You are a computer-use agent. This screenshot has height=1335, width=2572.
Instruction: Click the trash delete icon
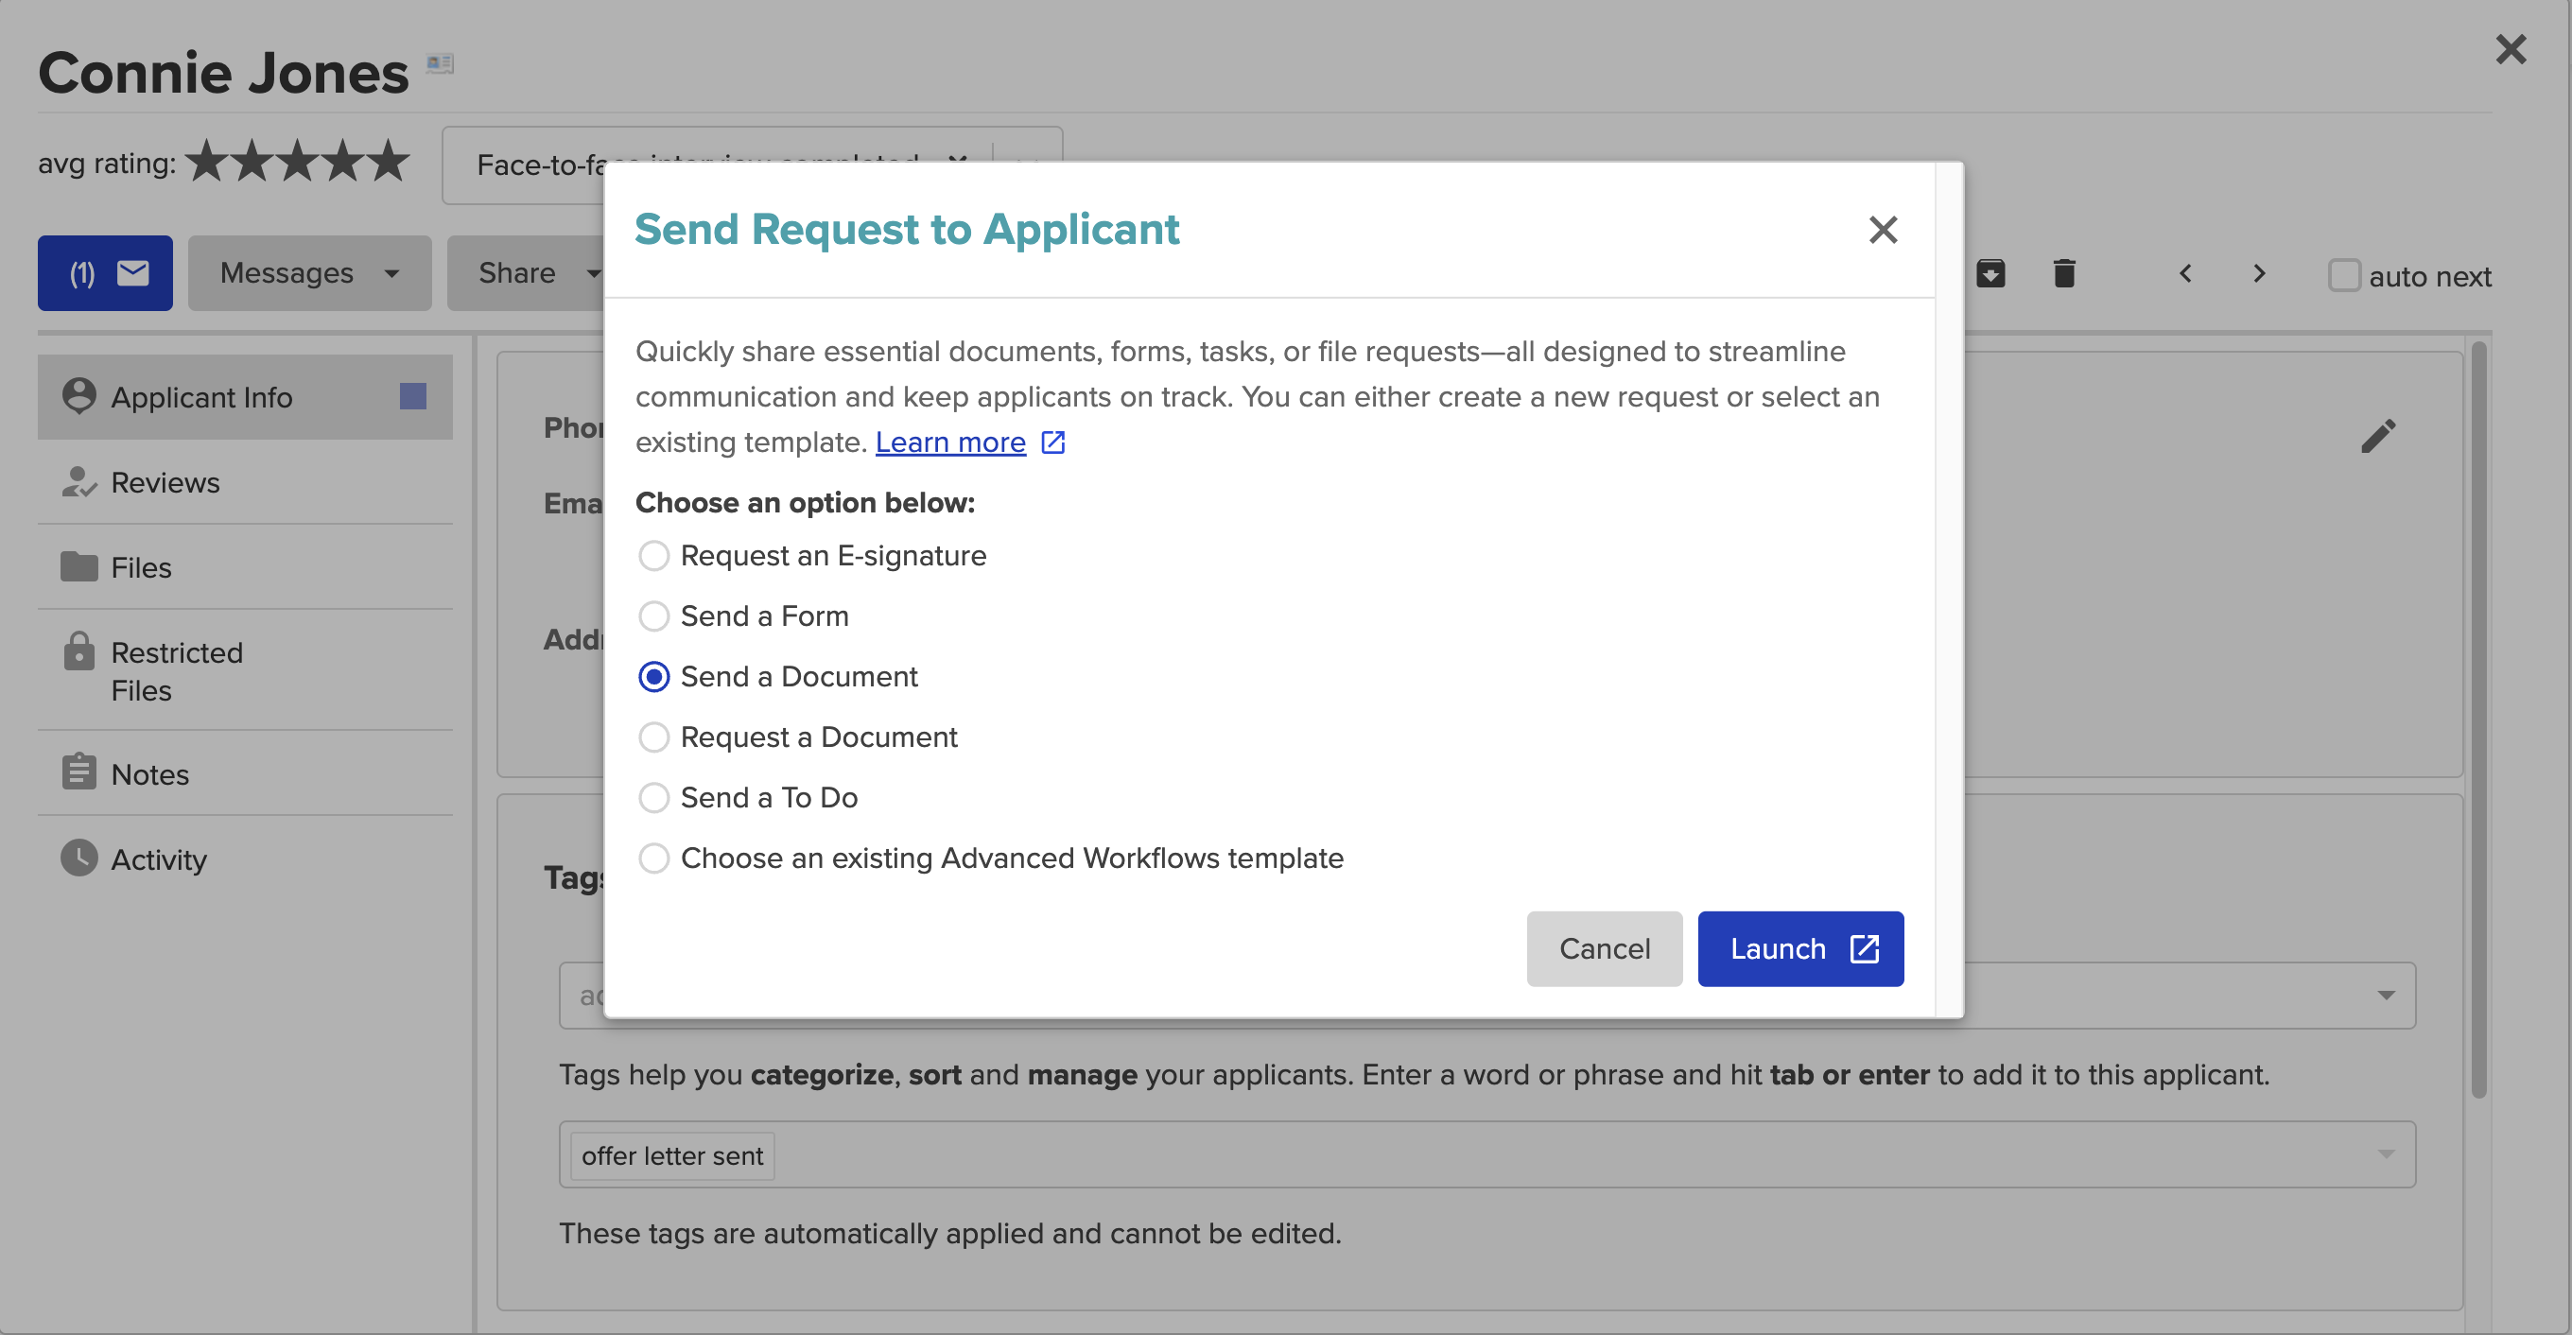click(x=2064, y=272)
